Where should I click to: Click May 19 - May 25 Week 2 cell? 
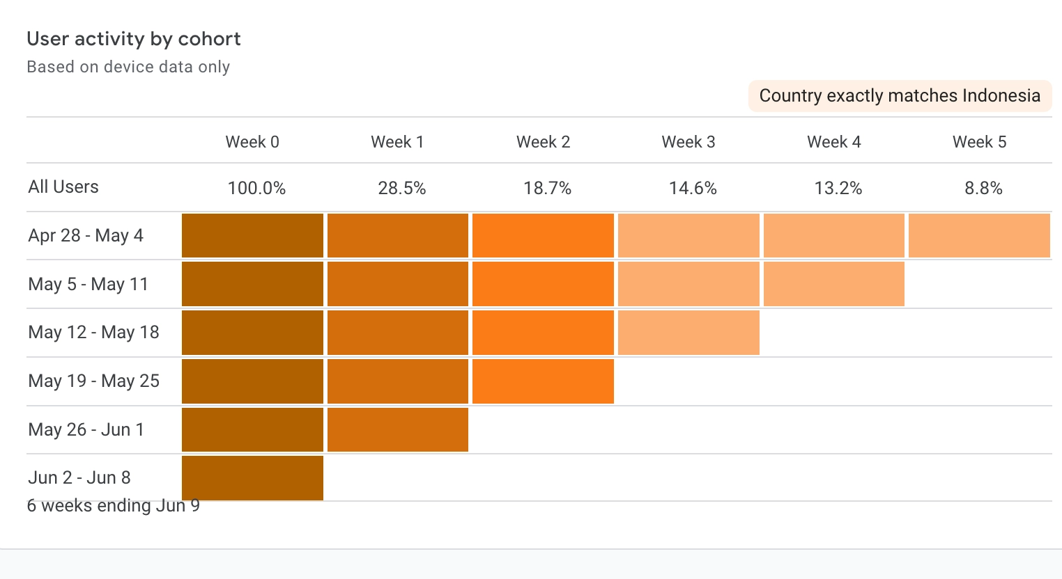click(x=543, y=381)
